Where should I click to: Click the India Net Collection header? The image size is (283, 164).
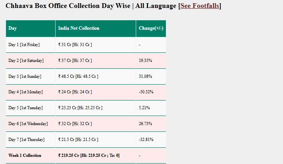(79, 28)
